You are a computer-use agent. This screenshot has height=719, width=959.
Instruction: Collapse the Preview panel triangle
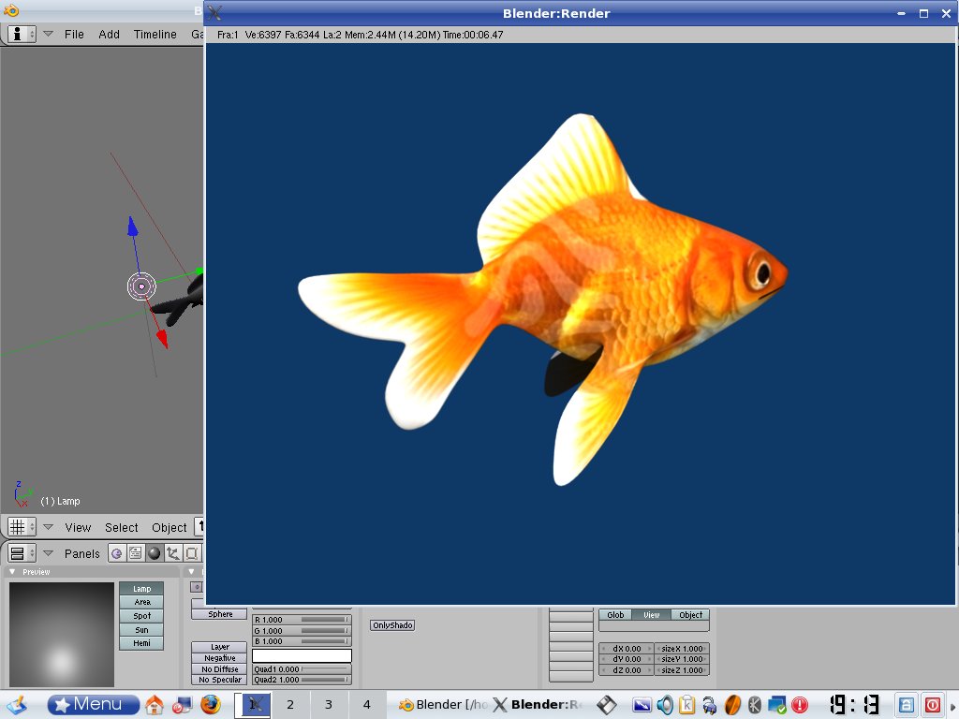coord(12,572)
